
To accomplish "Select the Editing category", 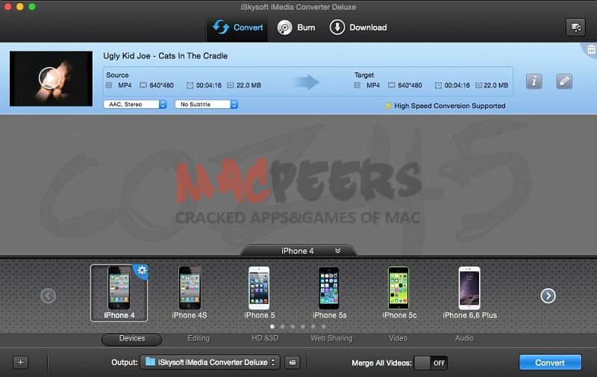I will 199,338.
